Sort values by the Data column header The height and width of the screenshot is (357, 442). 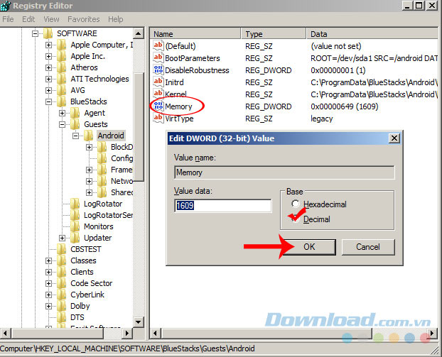pyautogui.click(x=372, y=34)
